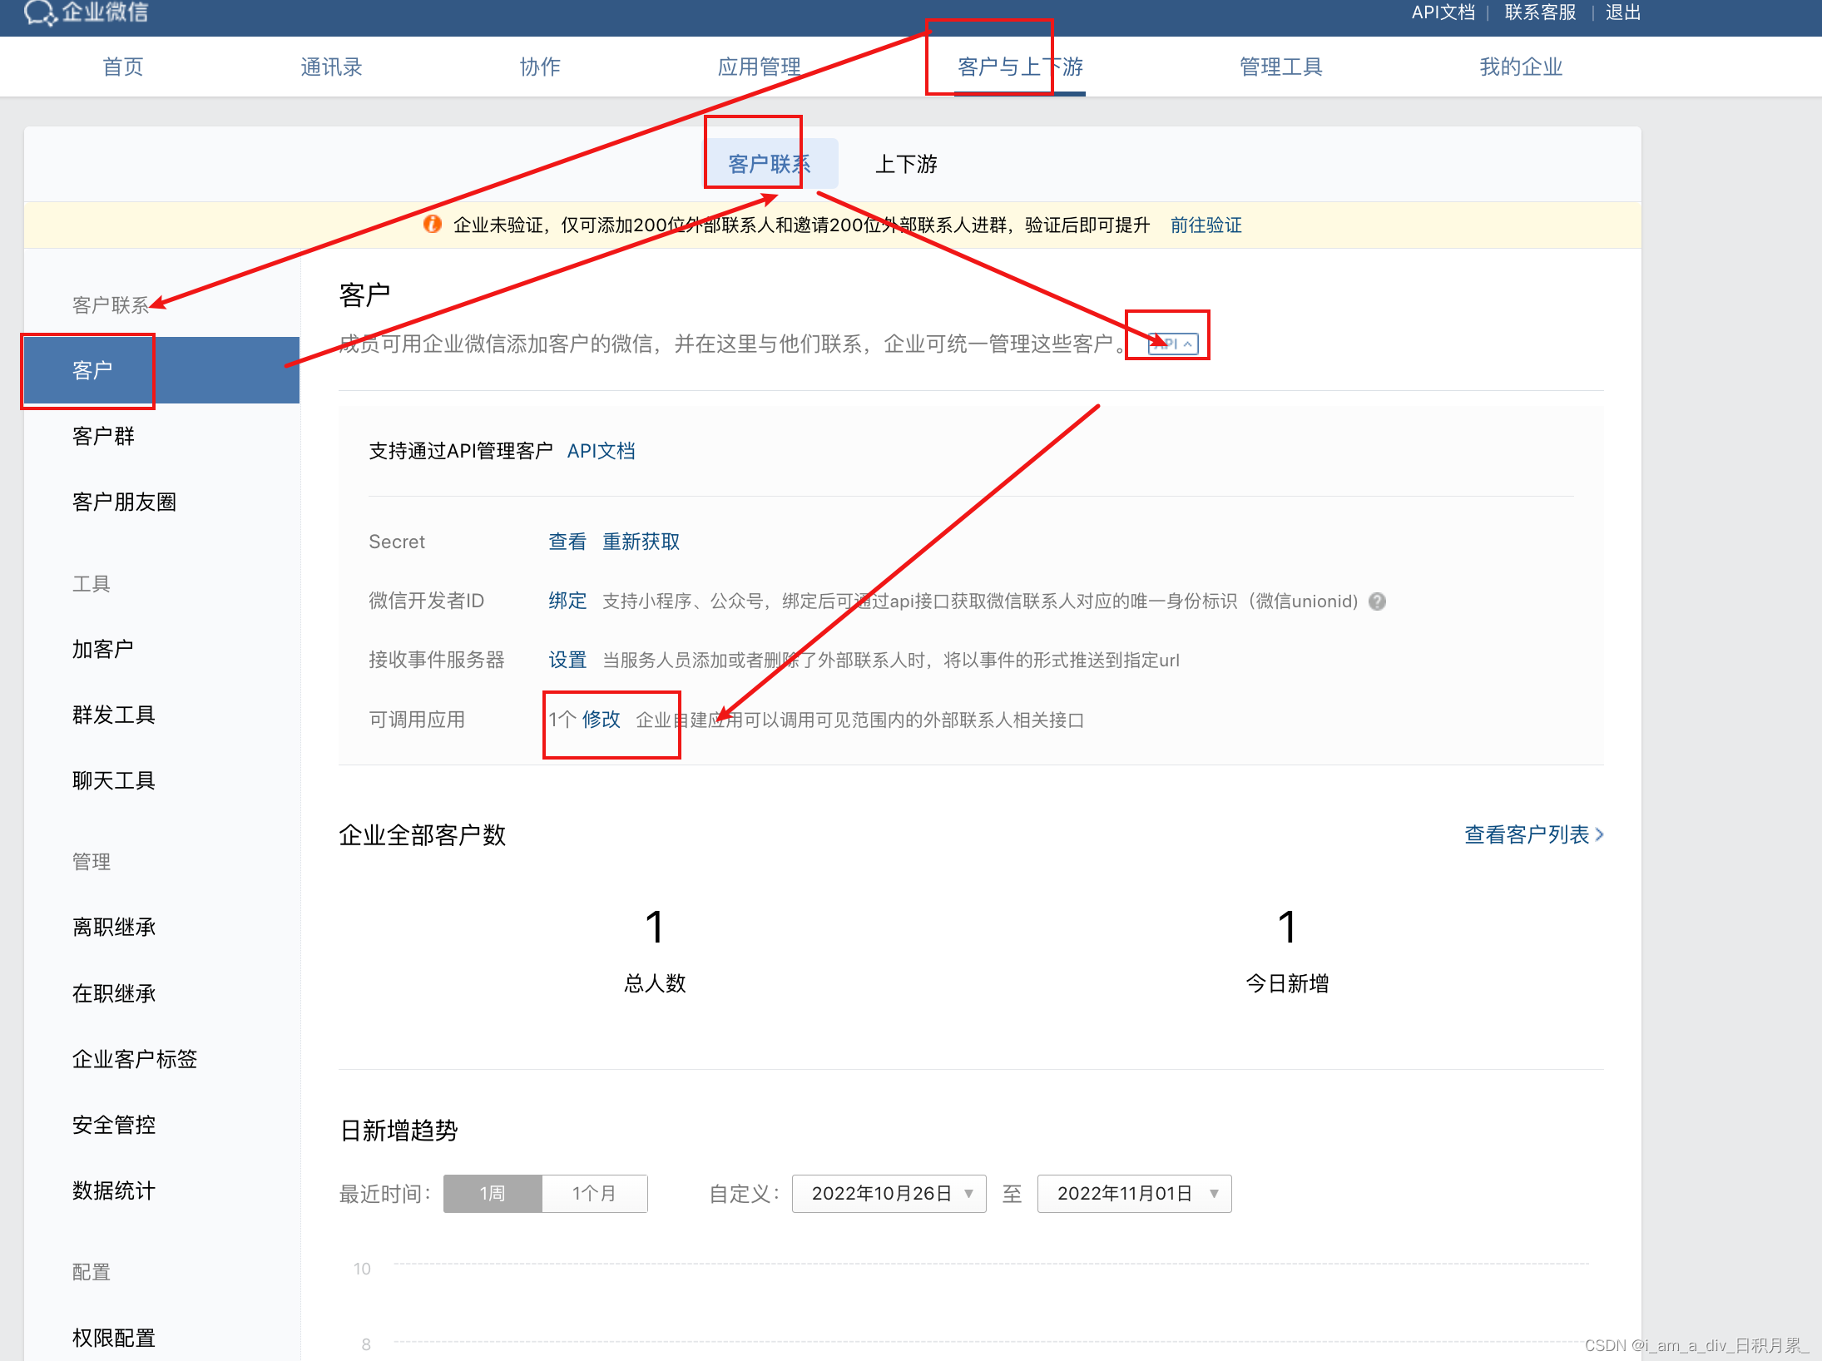Open 查看客户列表 link with chevron

(x=1533, y=834)
